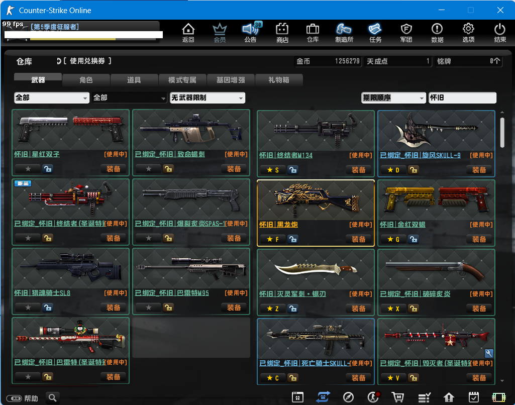
Task: Toggle star F on 怀旧|黑龙炮
Action: pyautogui.click(x=273, y=239)
